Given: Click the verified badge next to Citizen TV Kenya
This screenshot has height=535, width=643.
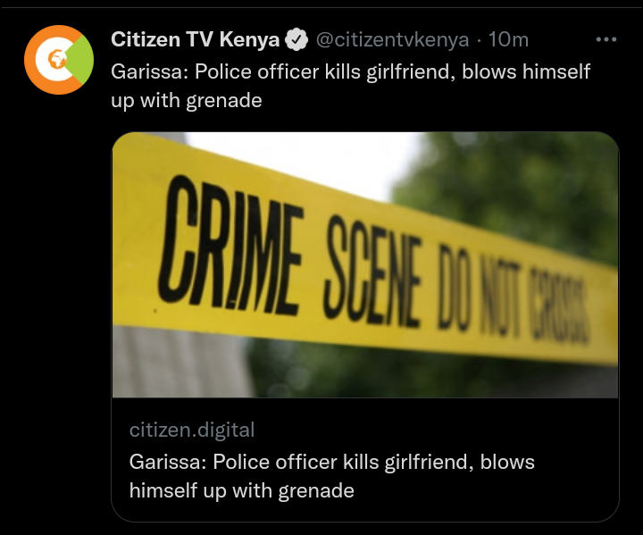Looking at the screenshot, I should [296, 40].
